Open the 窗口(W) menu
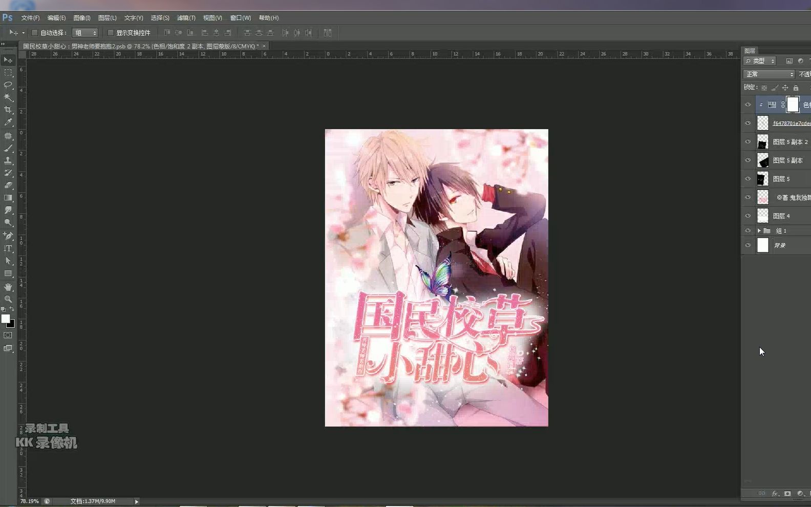Image resolution: width=811 pixels, height=507 pixels. [240, 18]
